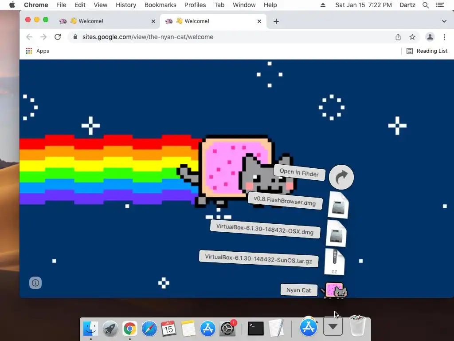Open Spotlight search in menu bar

425,5
